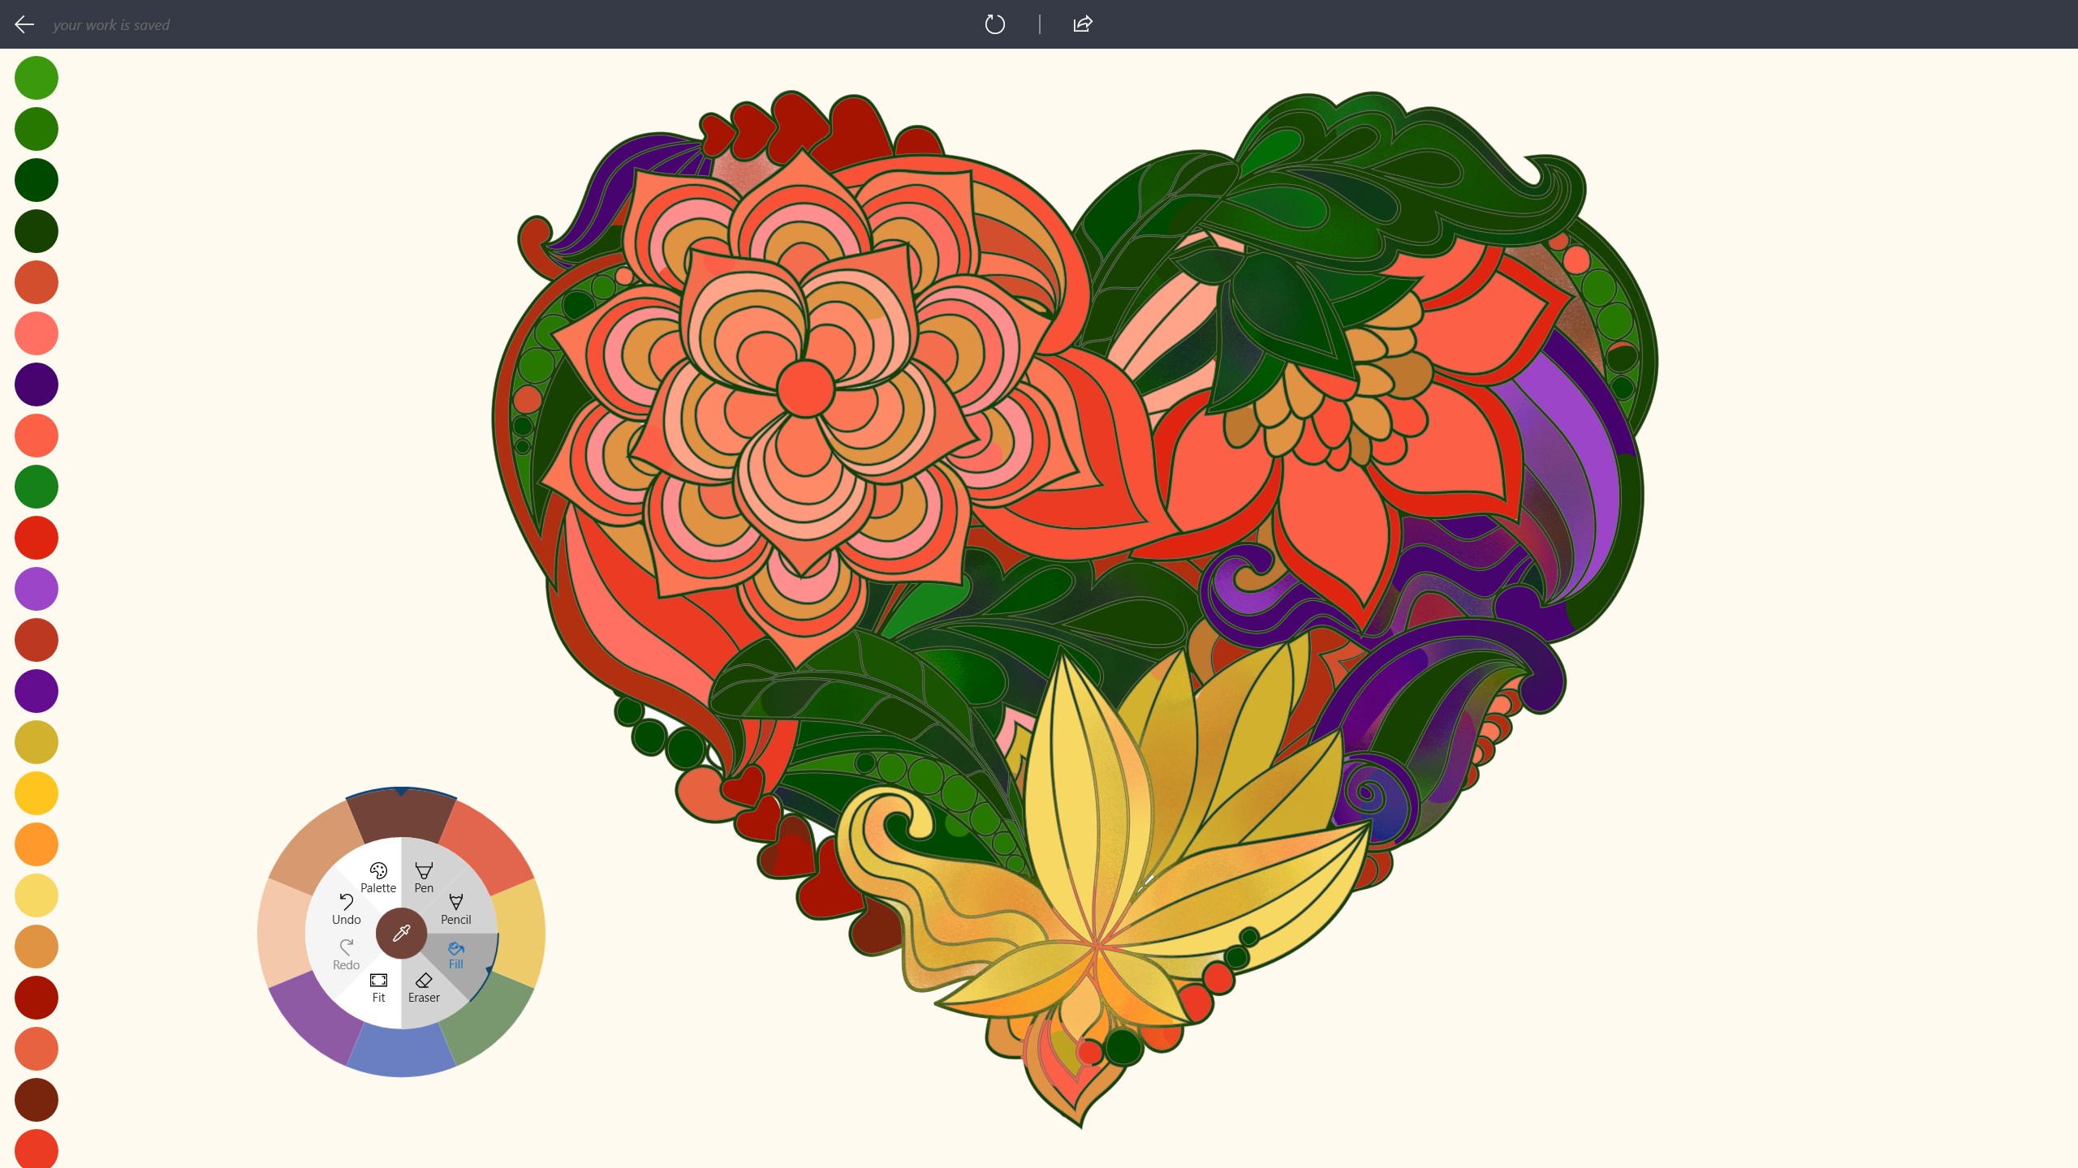The width and height of the screenshot is (2078, 1168).
Task: Pick the blue segment on color wheel
Action: pos(401,1051)
